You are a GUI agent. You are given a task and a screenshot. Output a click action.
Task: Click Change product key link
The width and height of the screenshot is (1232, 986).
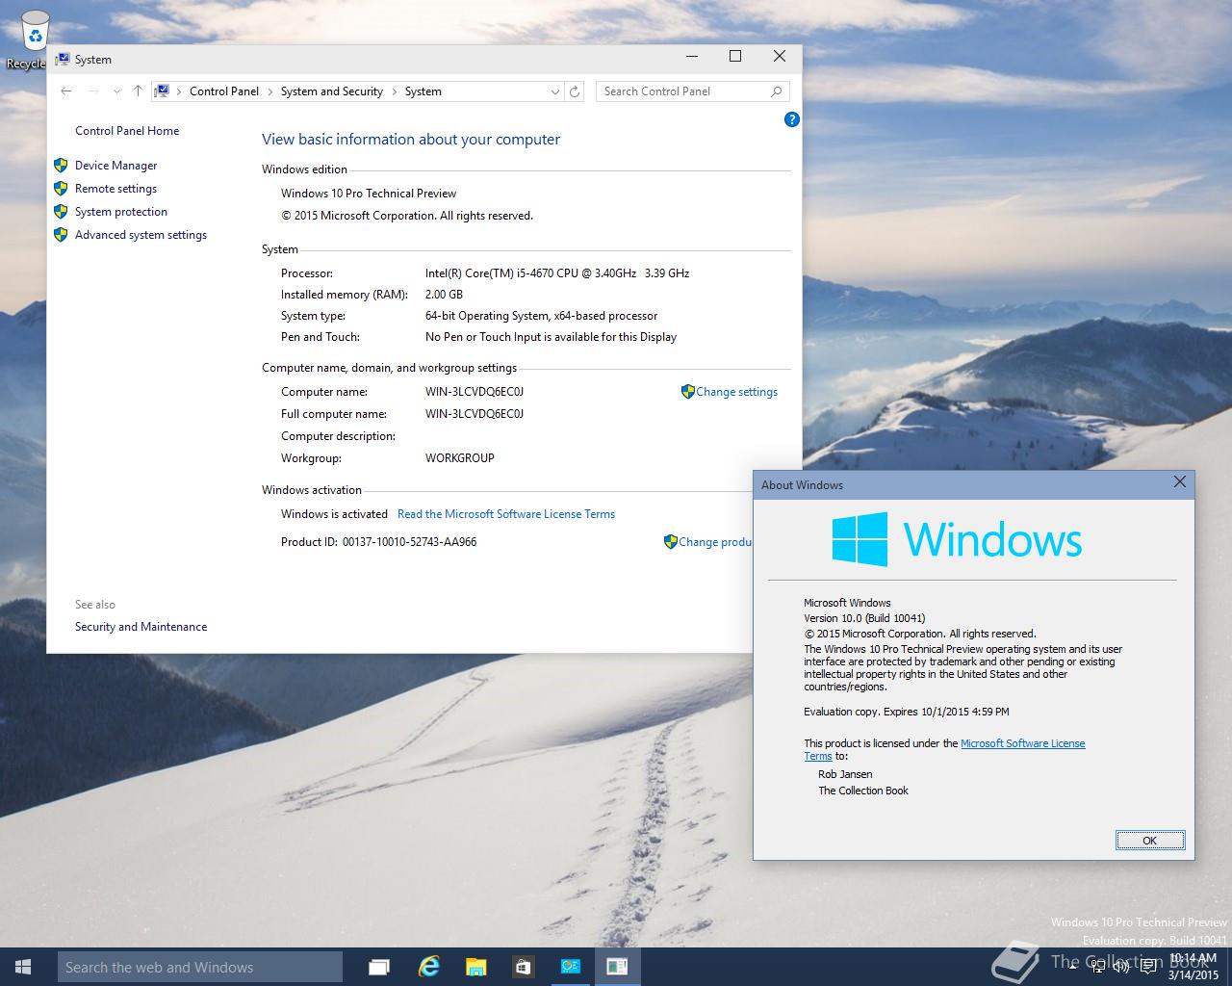click(x=714, y=542)
